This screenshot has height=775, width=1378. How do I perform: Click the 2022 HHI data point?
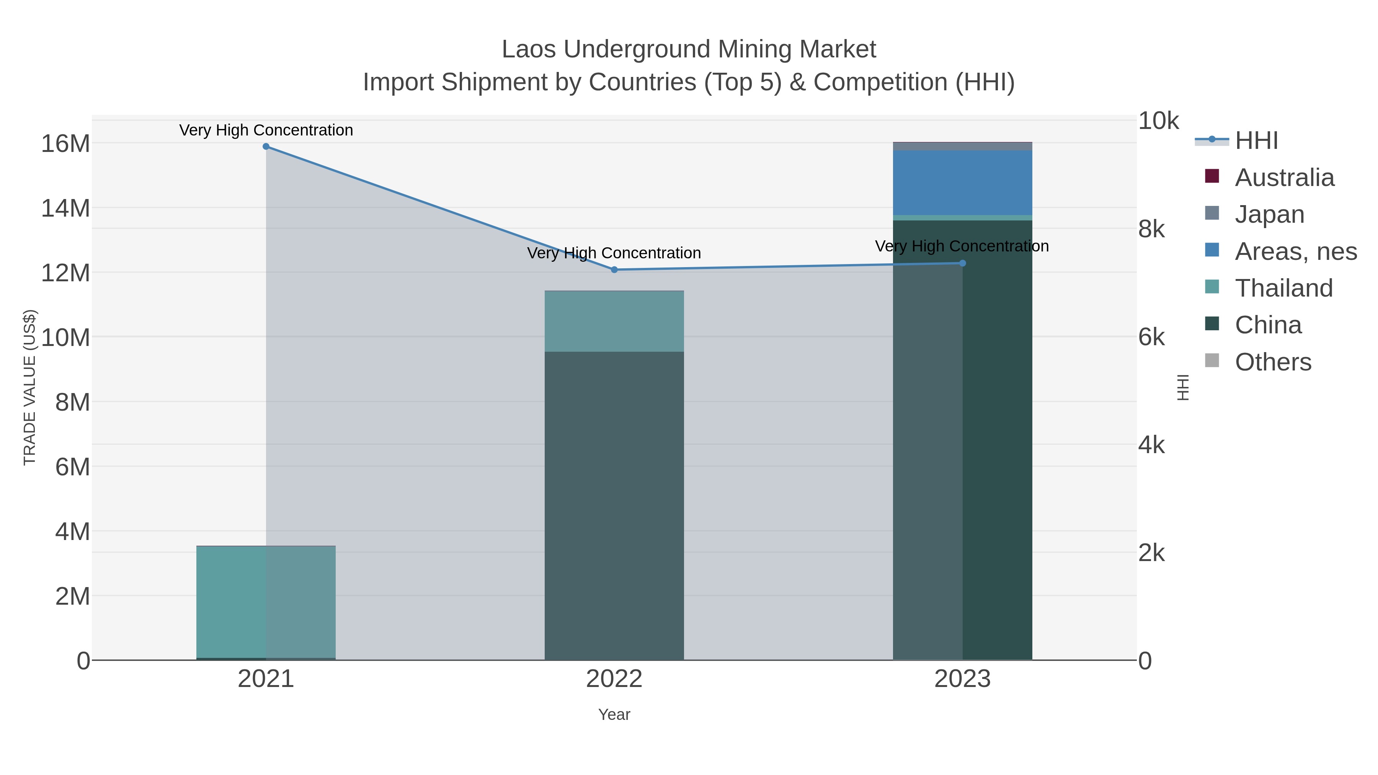point(614,269)
